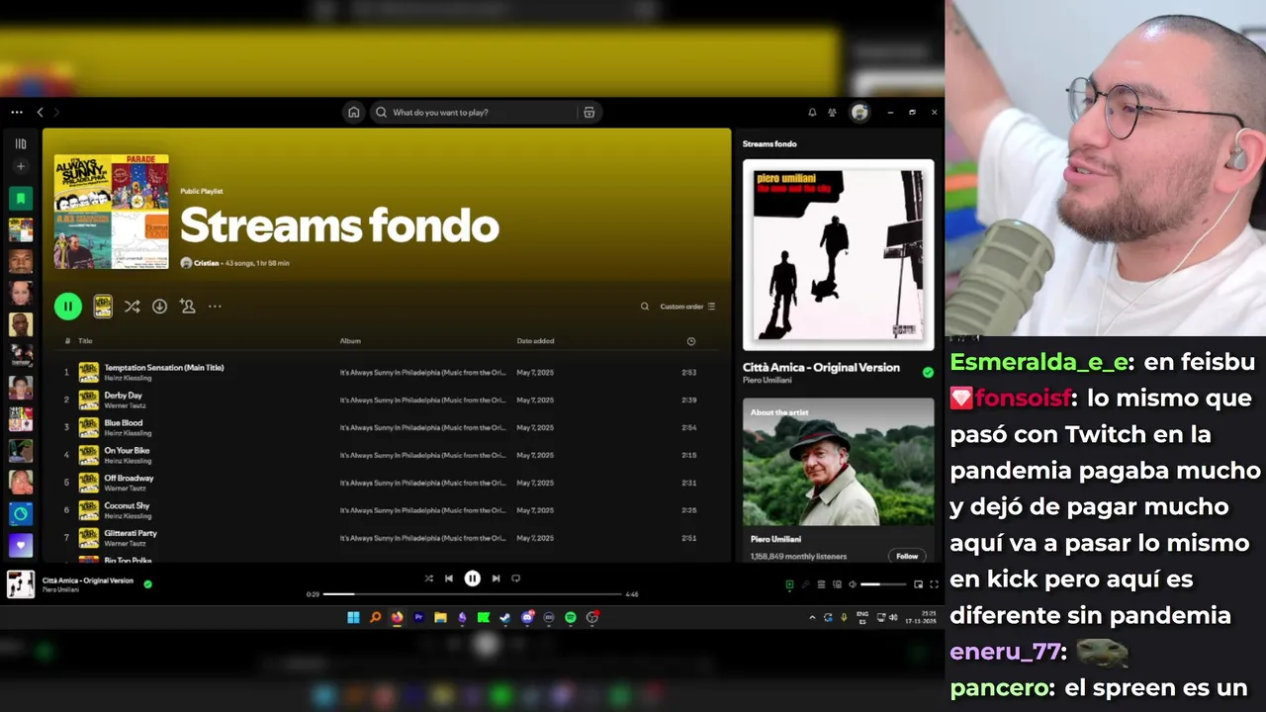The width and height of the screenshot is (1266, 712).
Task: Pause playlist with big green button
Action: (x=68, y=307)
